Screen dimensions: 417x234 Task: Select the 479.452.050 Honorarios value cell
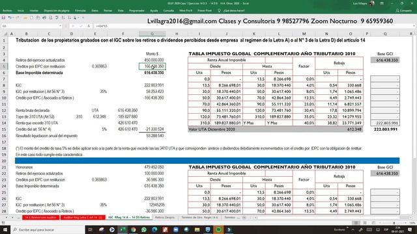152,167
